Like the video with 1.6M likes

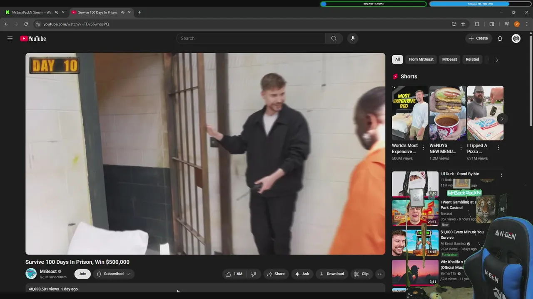click(x=234, y=274)
